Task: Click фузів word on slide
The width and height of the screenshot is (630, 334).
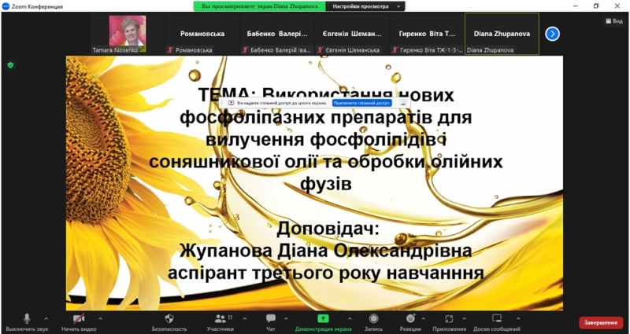Action: tap(326, 185)
